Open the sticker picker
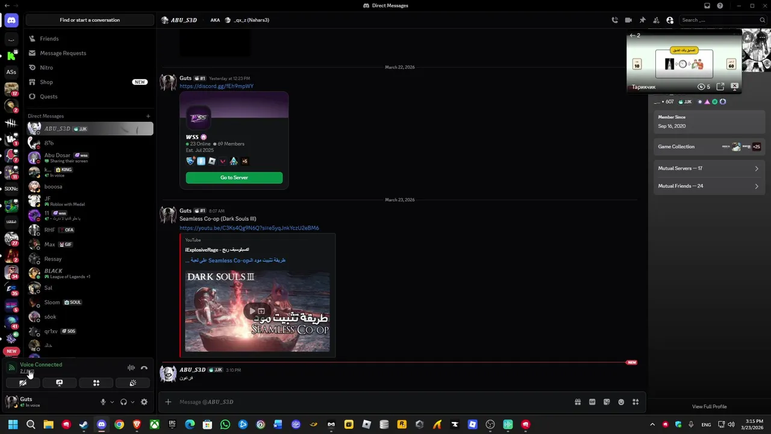The width and height of the screenshot is (771, 434). (x=607, y=402)
